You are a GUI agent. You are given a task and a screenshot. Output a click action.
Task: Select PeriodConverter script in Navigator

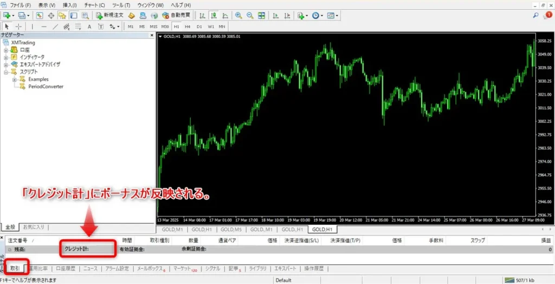(x=46, y=87)
